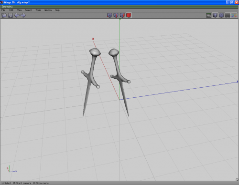Switch to face selection mode cube
The image size is (239, 185).
click(122, 15)
